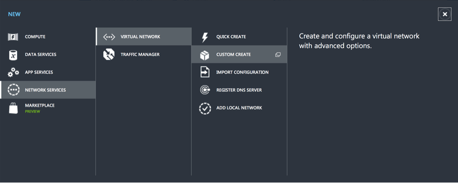Select Quick Create
The height and width of the screenshot is (183, 458).
(239, 37)
